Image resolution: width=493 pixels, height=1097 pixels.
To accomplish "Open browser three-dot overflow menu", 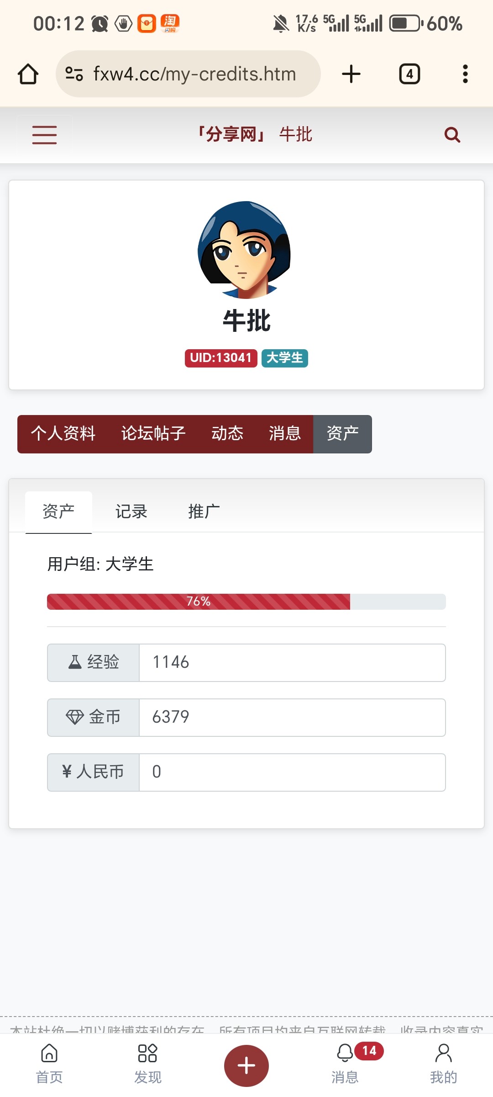I will click(465, 74).
